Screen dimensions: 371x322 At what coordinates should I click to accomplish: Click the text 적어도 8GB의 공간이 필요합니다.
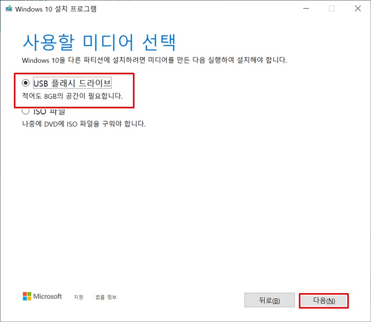tap(73, 96)
